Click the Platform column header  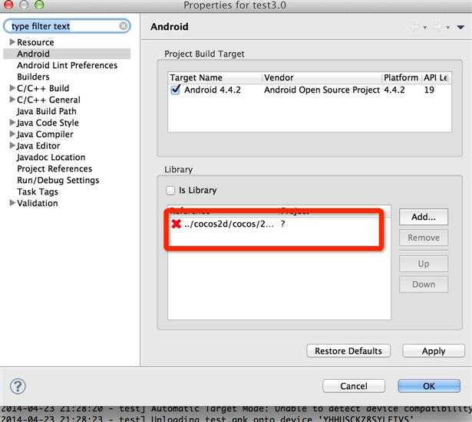pyautogui.click(x=402, y=77)
